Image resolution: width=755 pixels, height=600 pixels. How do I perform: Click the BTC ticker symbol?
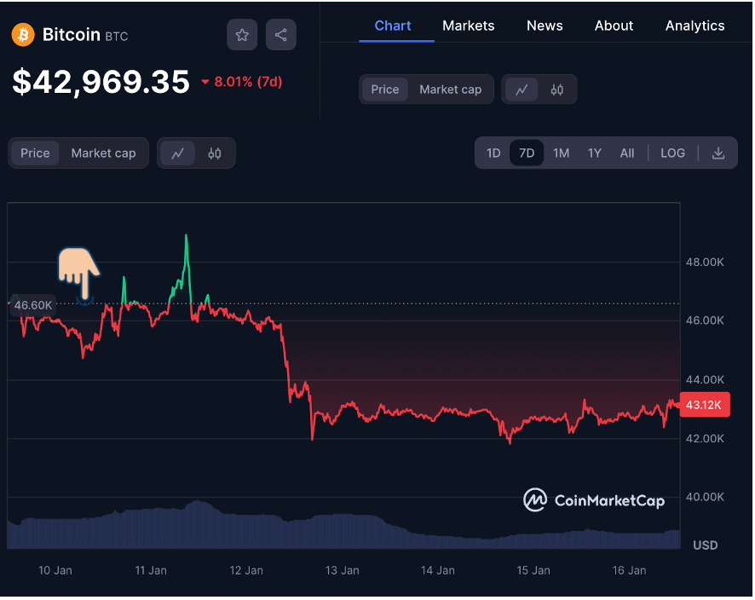[x=117, y=37]
